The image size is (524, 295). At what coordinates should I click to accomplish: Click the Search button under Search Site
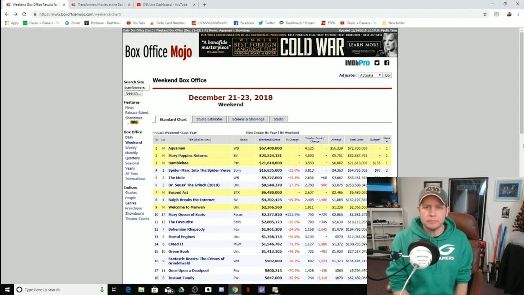133,93
